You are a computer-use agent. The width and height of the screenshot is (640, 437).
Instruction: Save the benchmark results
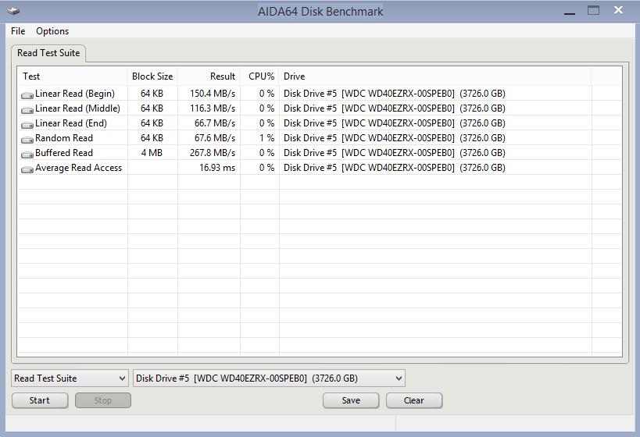click(x=351, y=400)
